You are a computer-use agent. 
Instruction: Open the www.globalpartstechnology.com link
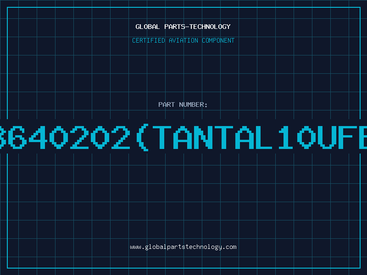183,247
